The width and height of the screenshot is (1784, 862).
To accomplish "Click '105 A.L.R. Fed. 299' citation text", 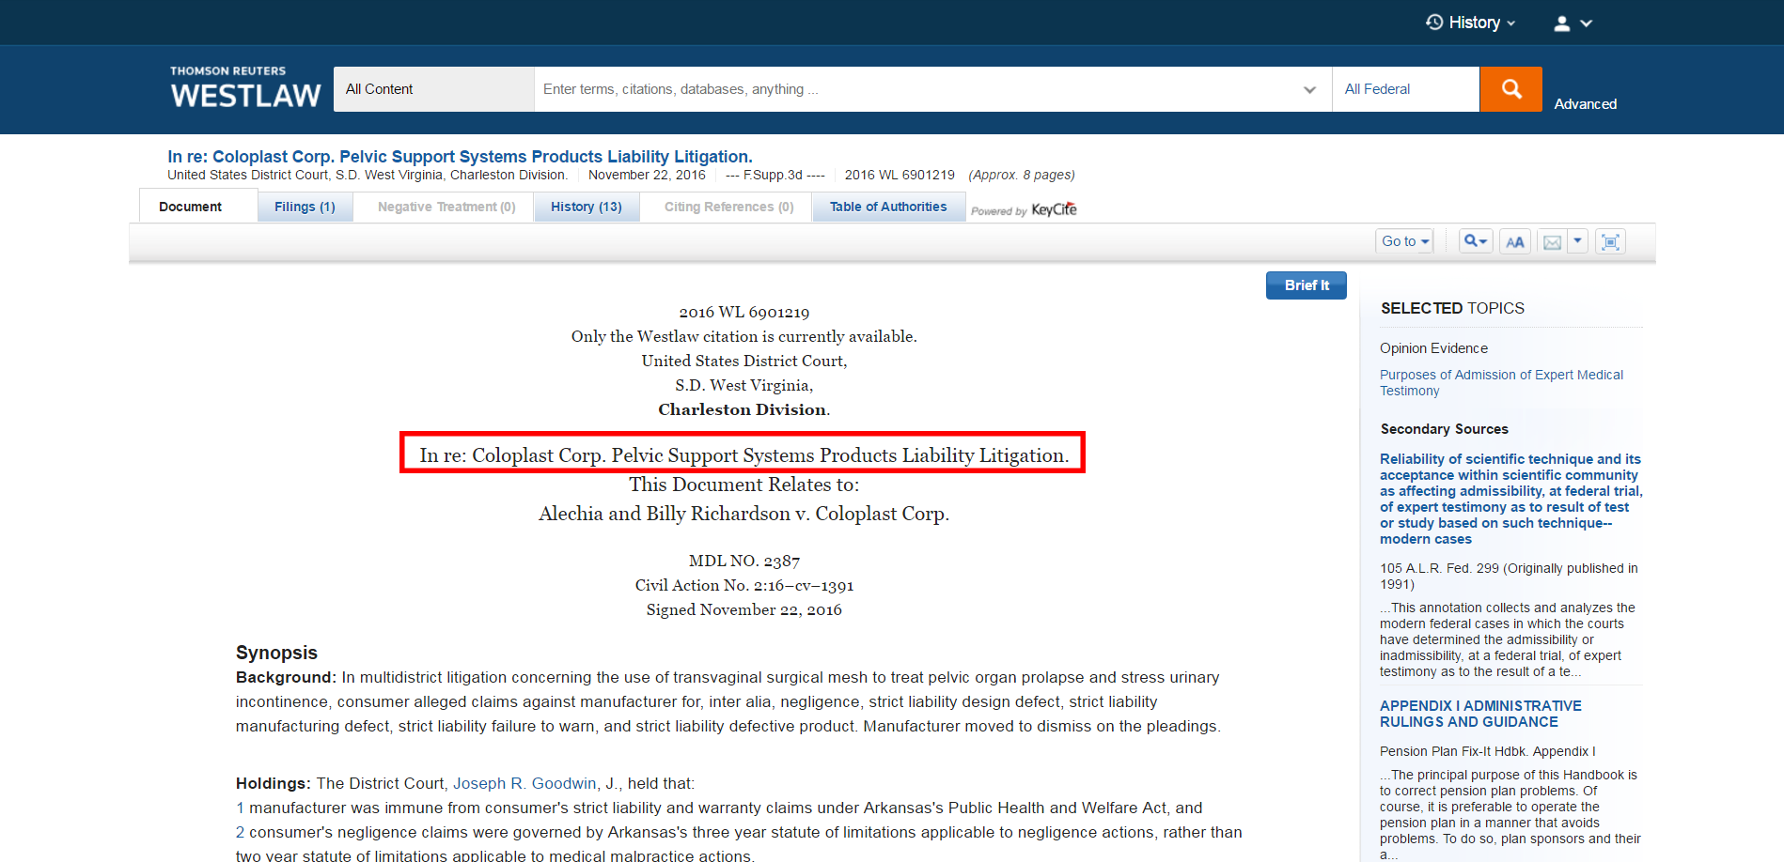I will coord(1439,568).
